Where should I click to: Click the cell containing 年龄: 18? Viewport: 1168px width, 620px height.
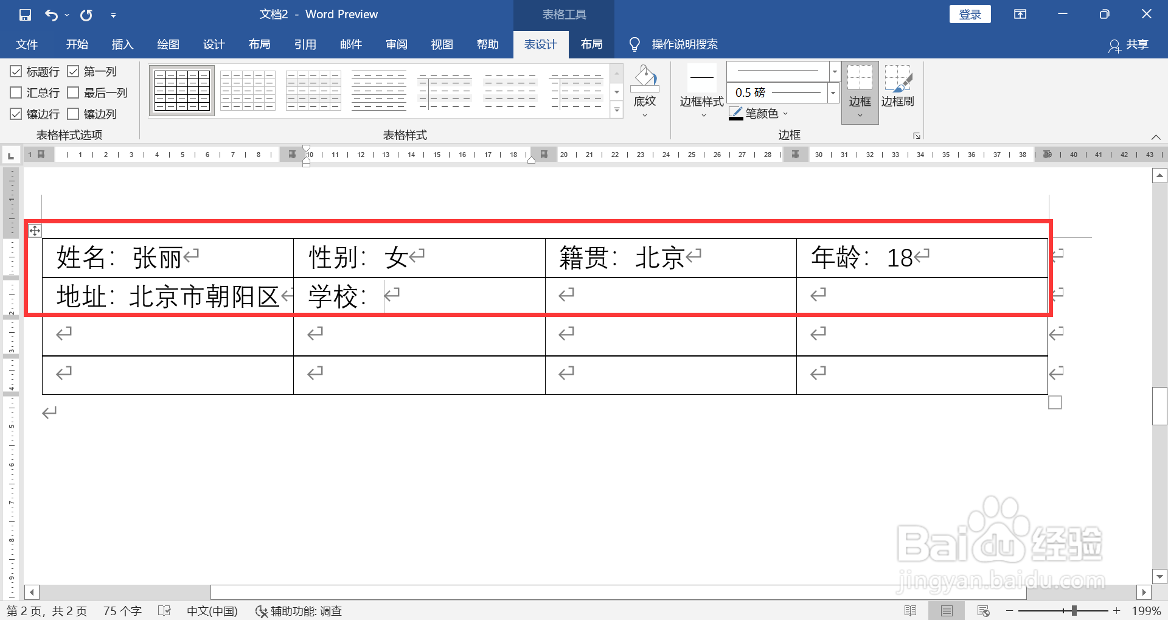922,258
